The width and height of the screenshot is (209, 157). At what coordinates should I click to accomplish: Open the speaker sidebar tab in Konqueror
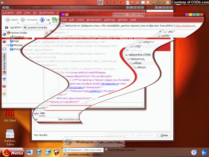click(4, 34)
